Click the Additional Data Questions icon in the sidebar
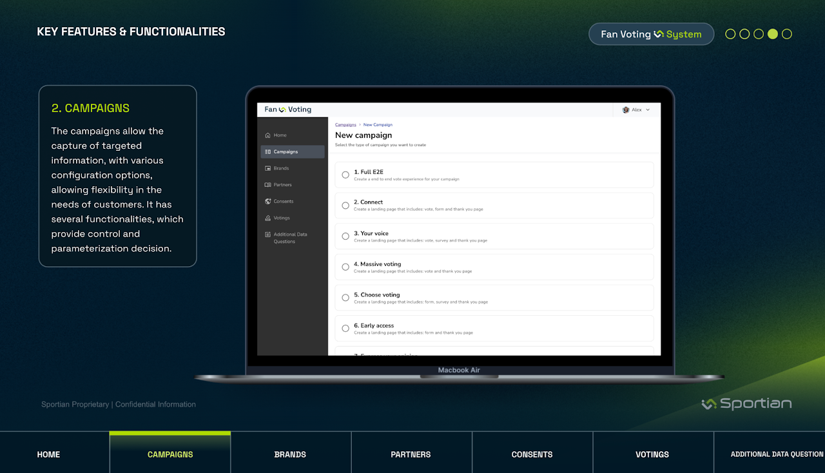 [x=268, y=235]
